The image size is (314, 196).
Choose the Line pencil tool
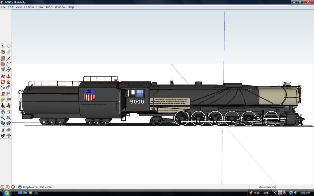[8, 58]
